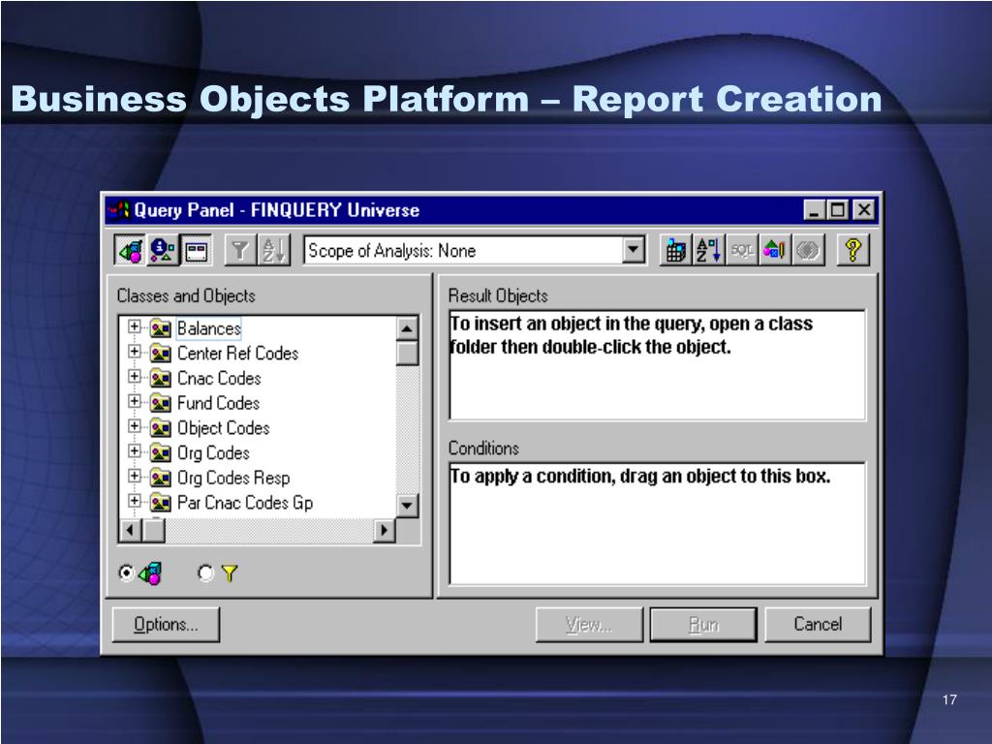This screenshot has height=744, width=992.
Task: Click the class list scroll down arrow
Action: click(x=407, y=506)
